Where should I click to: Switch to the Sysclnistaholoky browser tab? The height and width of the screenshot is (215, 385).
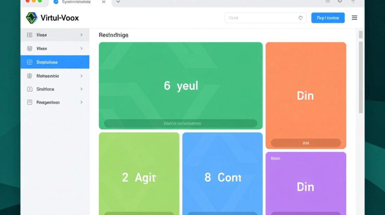pyautogui.click(x=76, y=2)
